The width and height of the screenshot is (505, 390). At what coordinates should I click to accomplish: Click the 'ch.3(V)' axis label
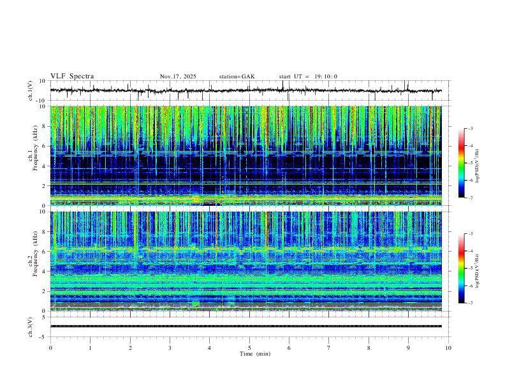tap(31, 327)
